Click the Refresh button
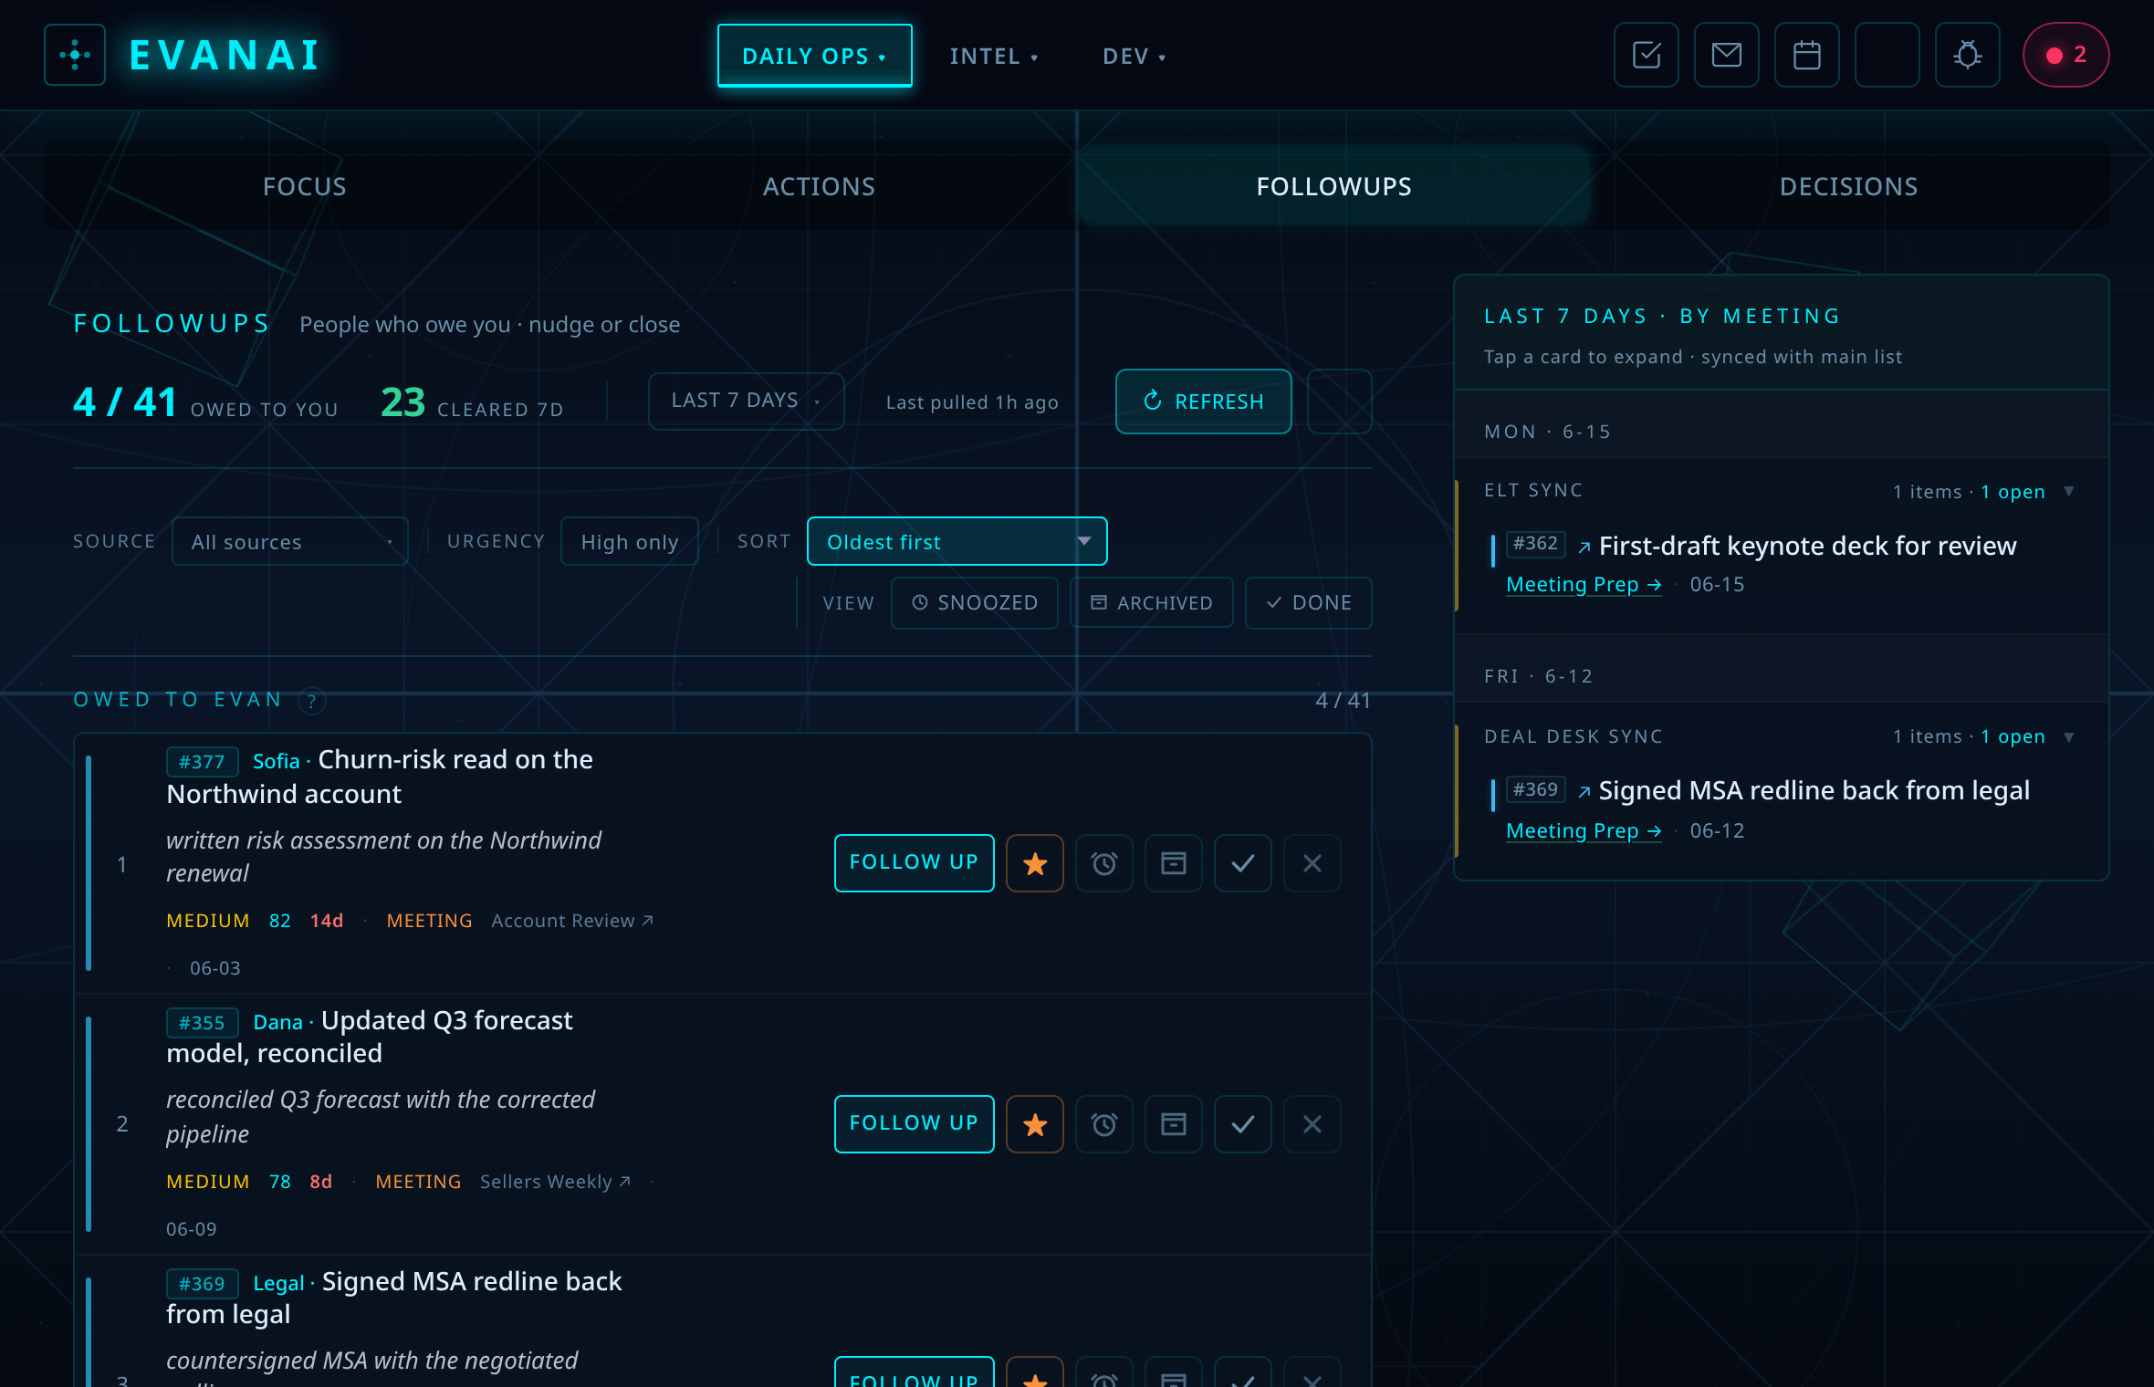This screenshot has height=1387, width=2154. (1204, 401)
